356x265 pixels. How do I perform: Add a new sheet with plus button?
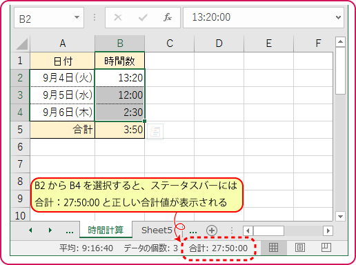click(212, 230)
